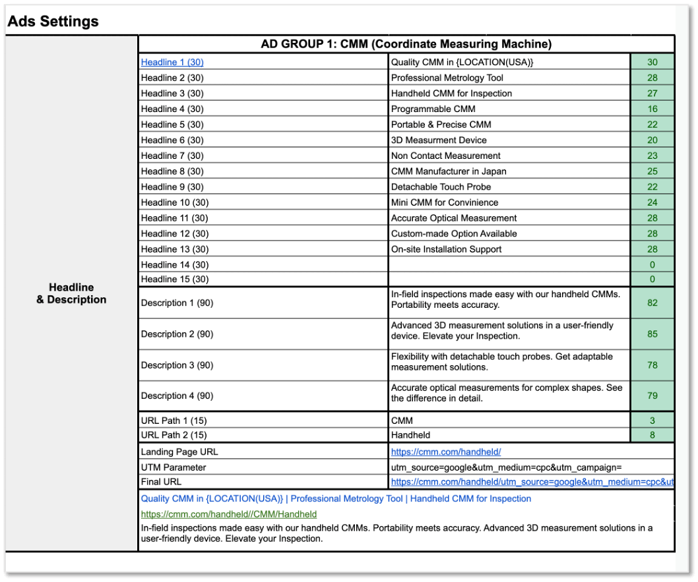Click the AD GROUP 1: CMM header cell

pyautogui.click(x=406, y=44)
